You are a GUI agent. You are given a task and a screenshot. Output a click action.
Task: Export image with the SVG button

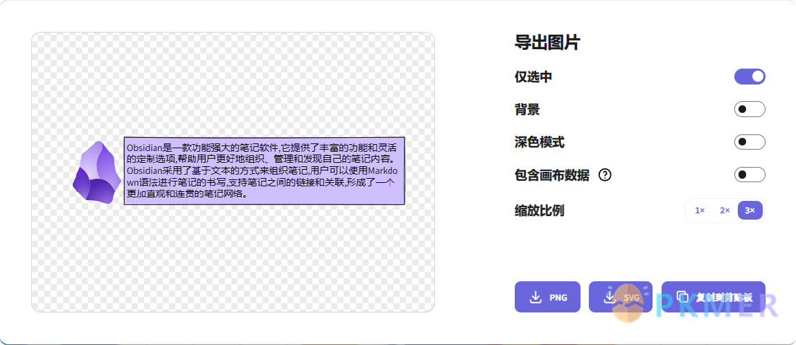[620, 297]
